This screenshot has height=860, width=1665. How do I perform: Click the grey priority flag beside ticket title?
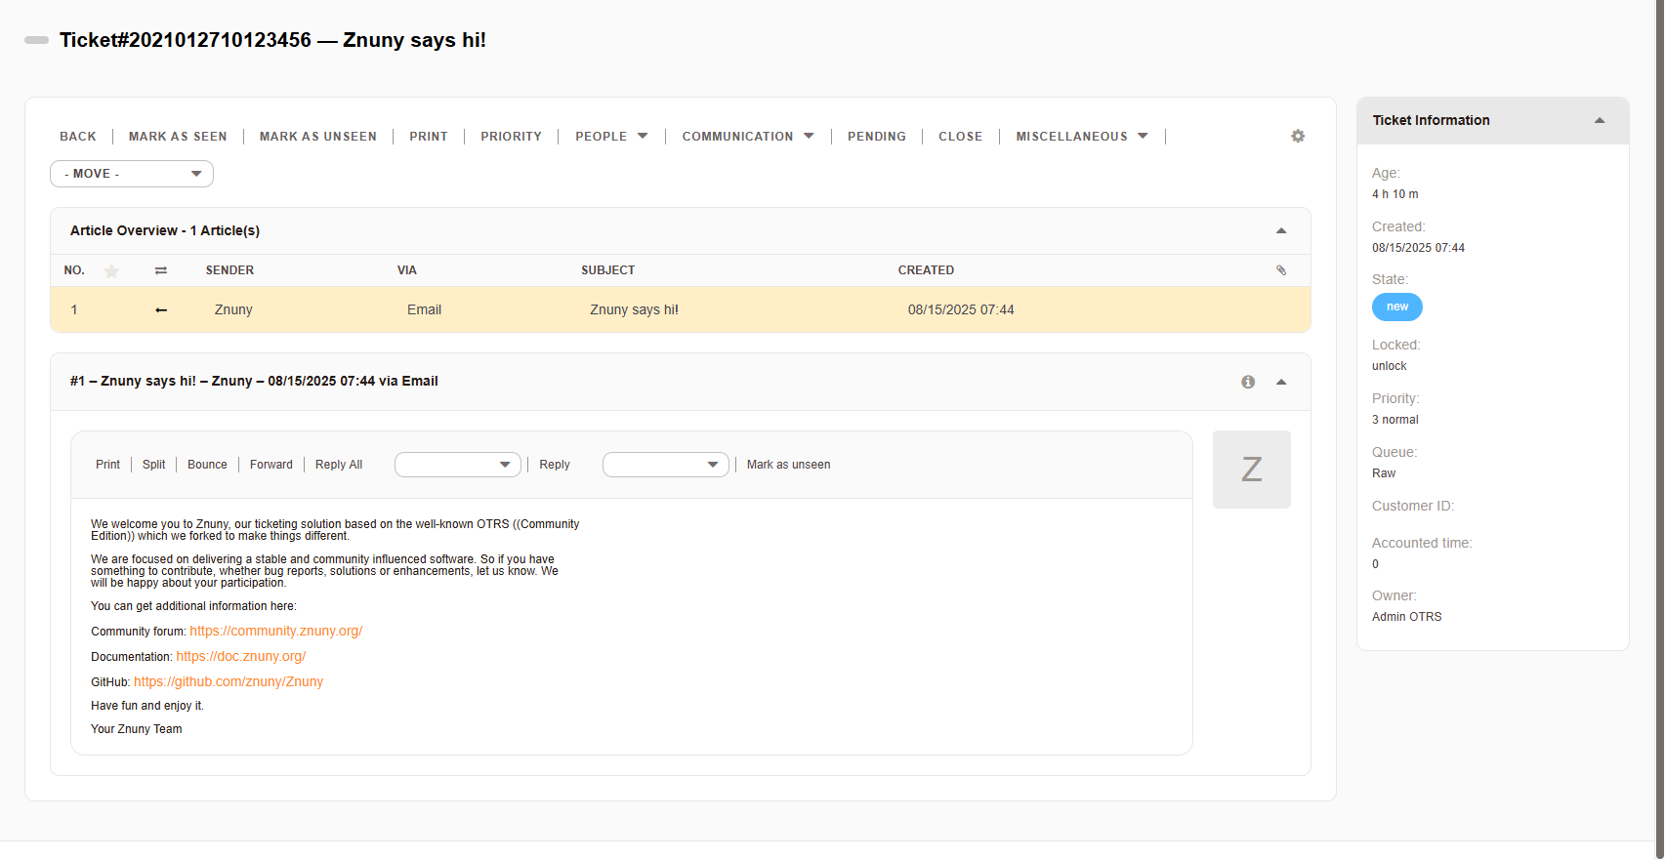(x=36, y=40)
